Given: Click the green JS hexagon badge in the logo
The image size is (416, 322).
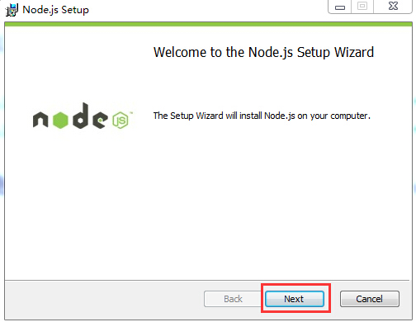Looking at the screenshot, I should [121, 121].
